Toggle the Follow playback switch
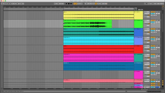This screenshot has width=165, height=93. point(55,4)
